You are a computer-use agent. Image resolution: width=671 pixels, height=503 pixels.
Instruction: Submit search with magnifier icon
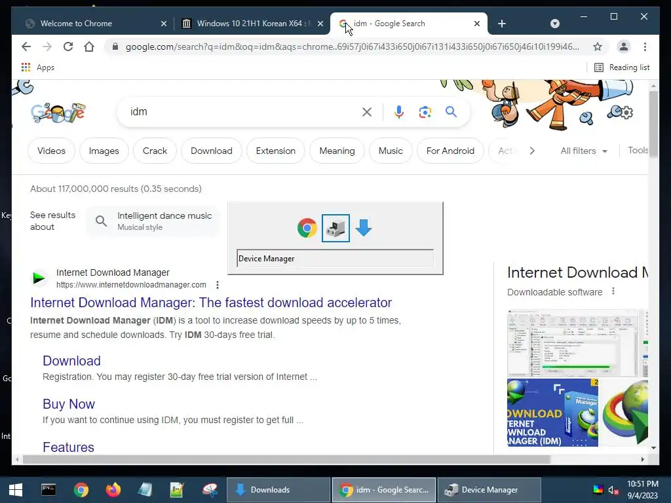click(451, 112)
